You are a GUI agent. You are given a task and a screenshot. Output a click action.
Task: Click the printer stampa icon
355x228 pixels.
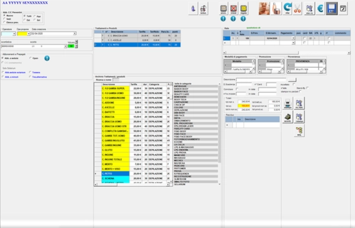(288, 103)
